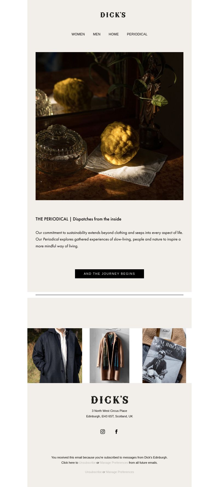Screen dimensions: 219x487
Task: Click THE PERIODICAL Dispatches from the inside heading
Action: pos(78,219)
